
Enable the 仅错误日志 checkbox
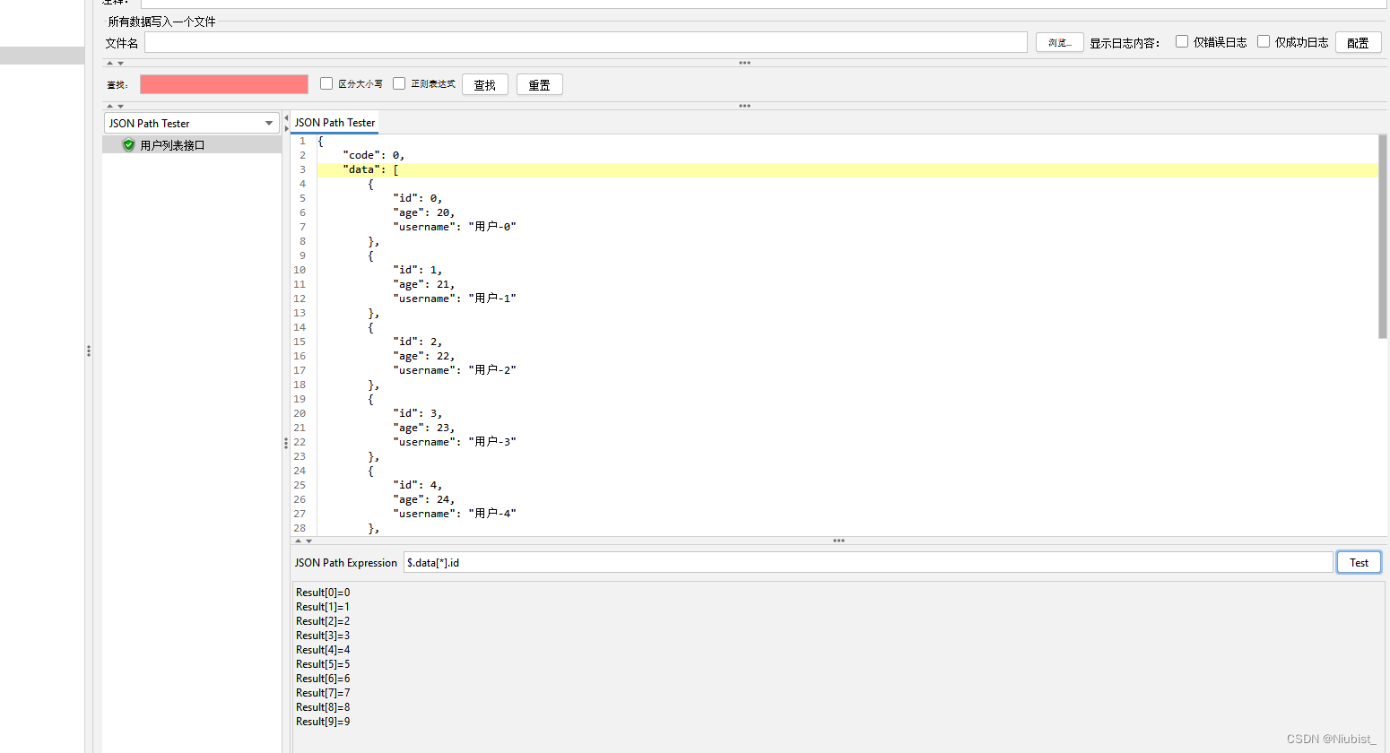click(x=1182, y=41)
